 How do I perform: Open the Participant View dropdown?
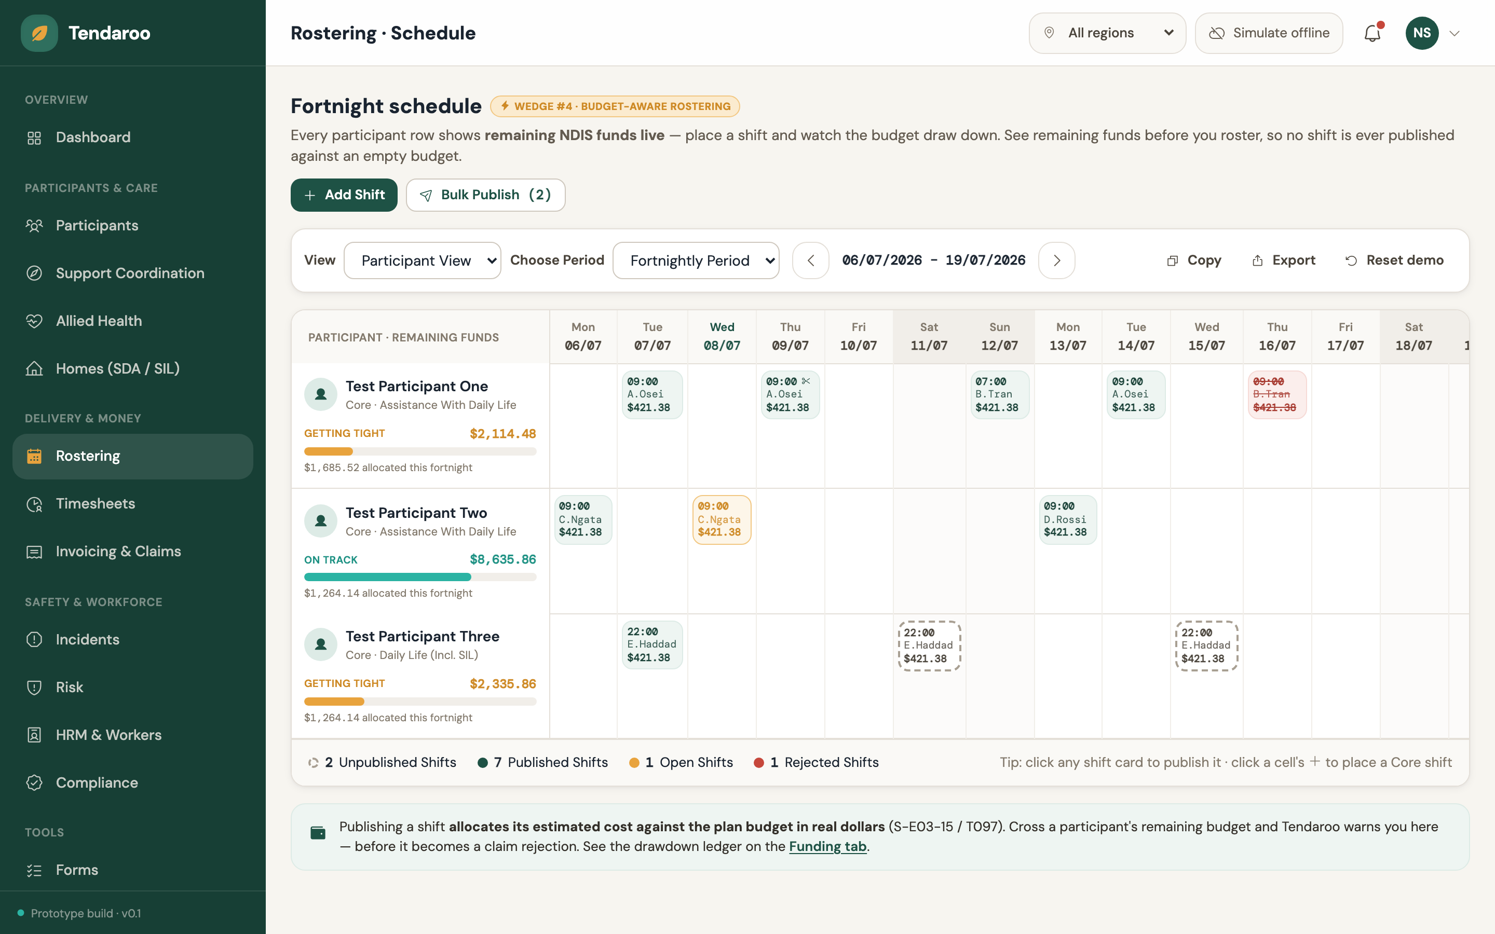(423, 260)
